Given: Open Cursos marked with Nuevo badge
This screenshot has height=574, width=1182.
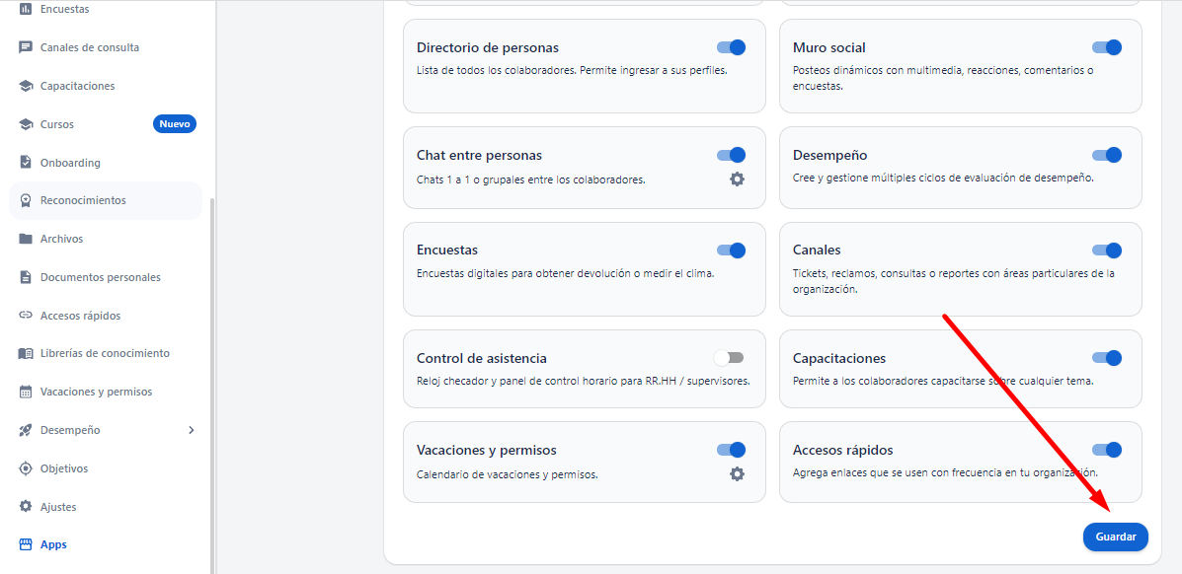Looking at the screenshot, I should tap(57, 124).
